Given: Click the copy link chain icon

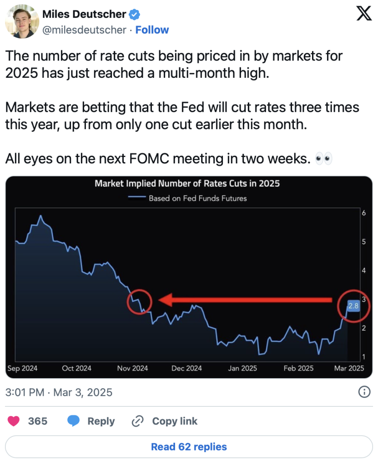Looking at the screenshot, I should coord(137,421).
